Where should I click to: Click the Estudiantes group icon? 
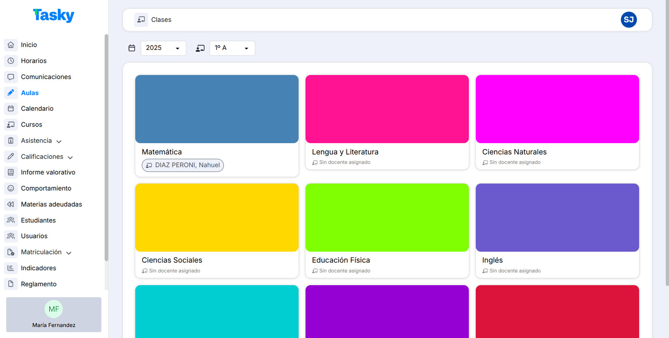[11, 220]
